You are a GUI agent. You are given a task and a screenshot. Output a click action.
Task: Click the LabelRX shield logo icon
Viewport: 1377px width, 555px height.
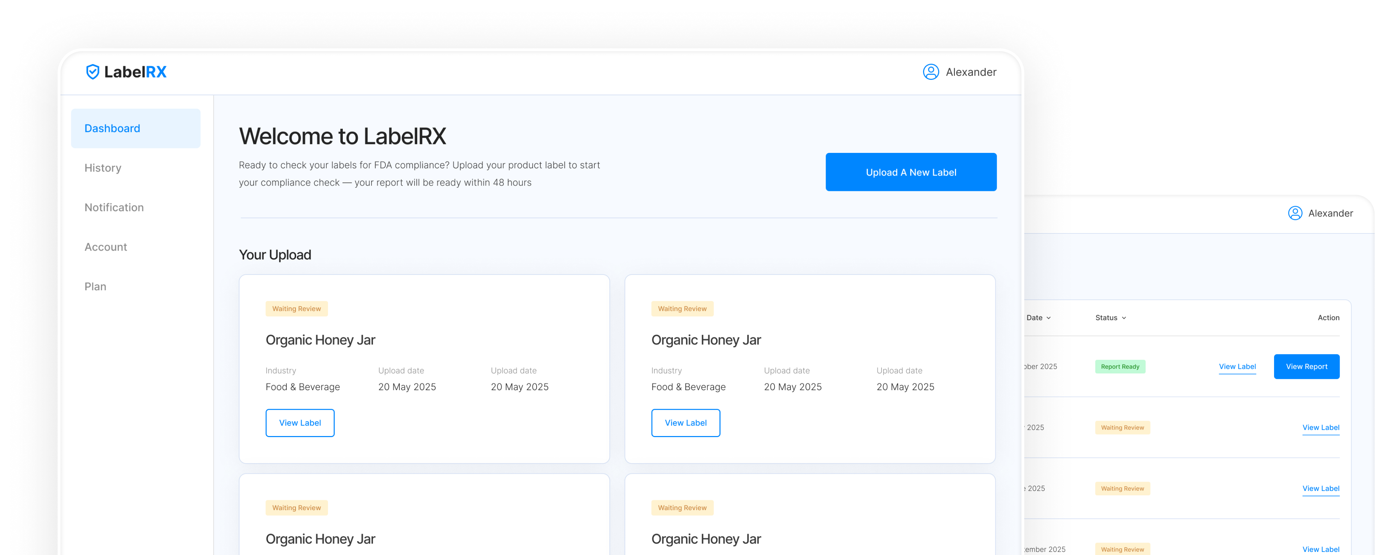(93, 72)
